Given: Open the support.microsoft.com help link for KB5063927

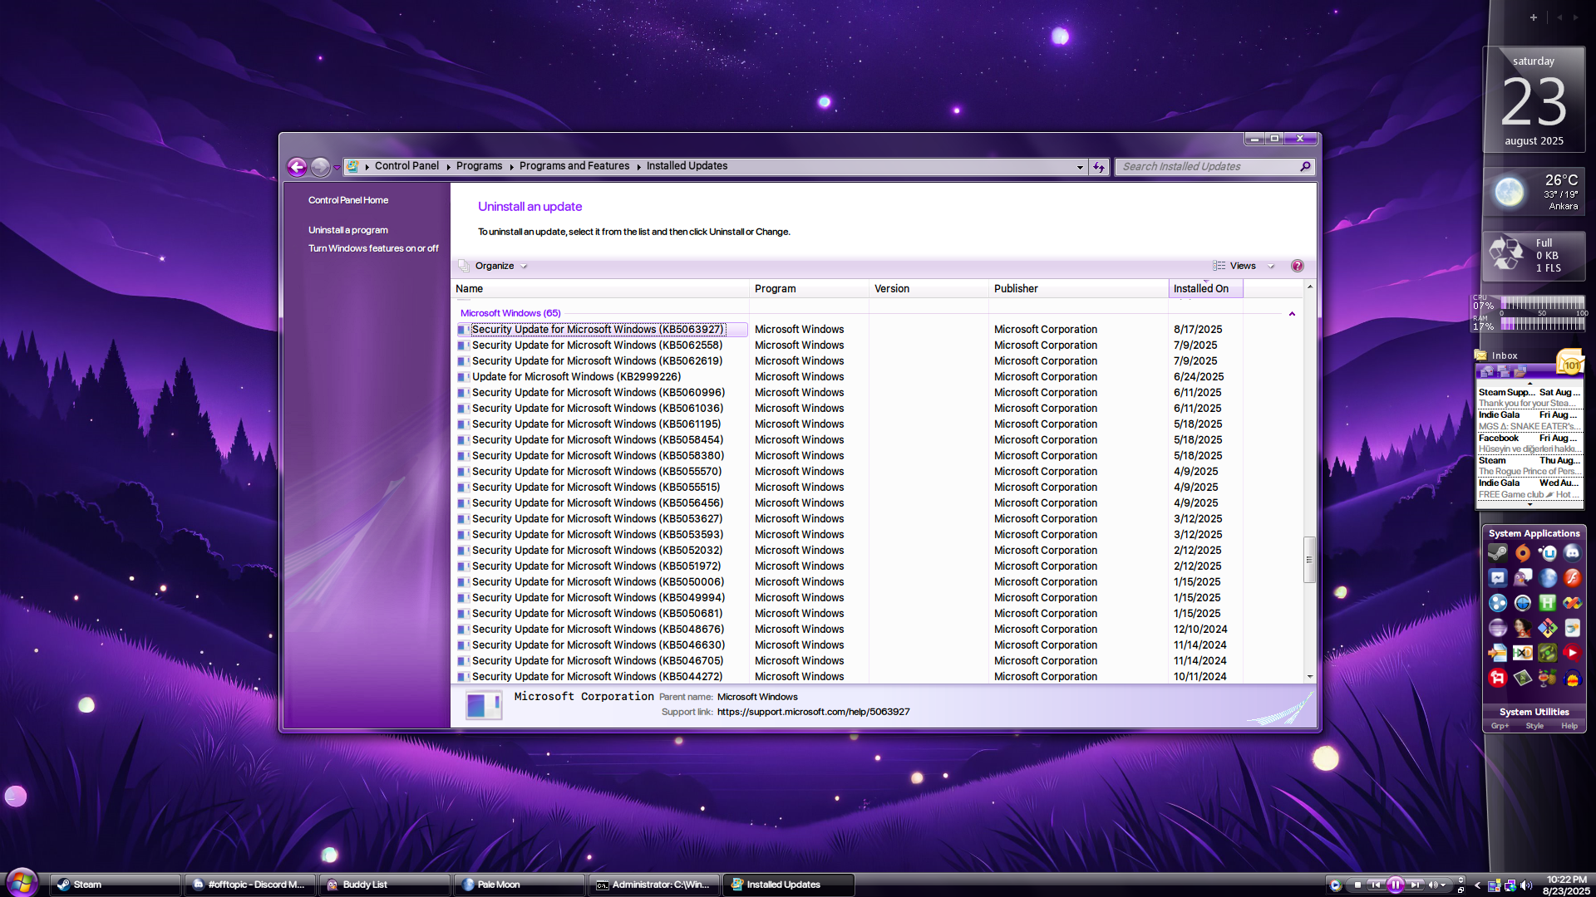Looking at the screenshot, I should click(x=813, y=712).
